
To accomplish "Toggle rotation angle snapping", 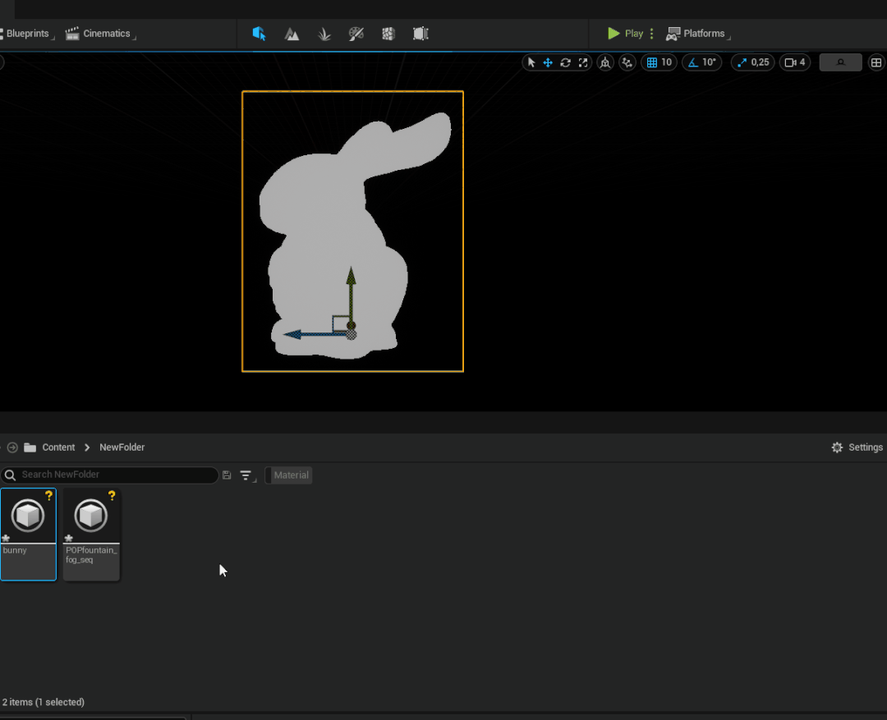I will (692, 62).
